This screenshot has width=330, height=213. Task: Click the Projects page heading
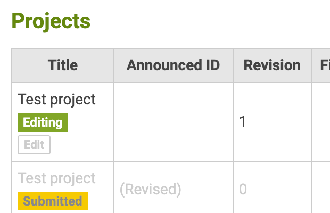[x=51, y=21]
